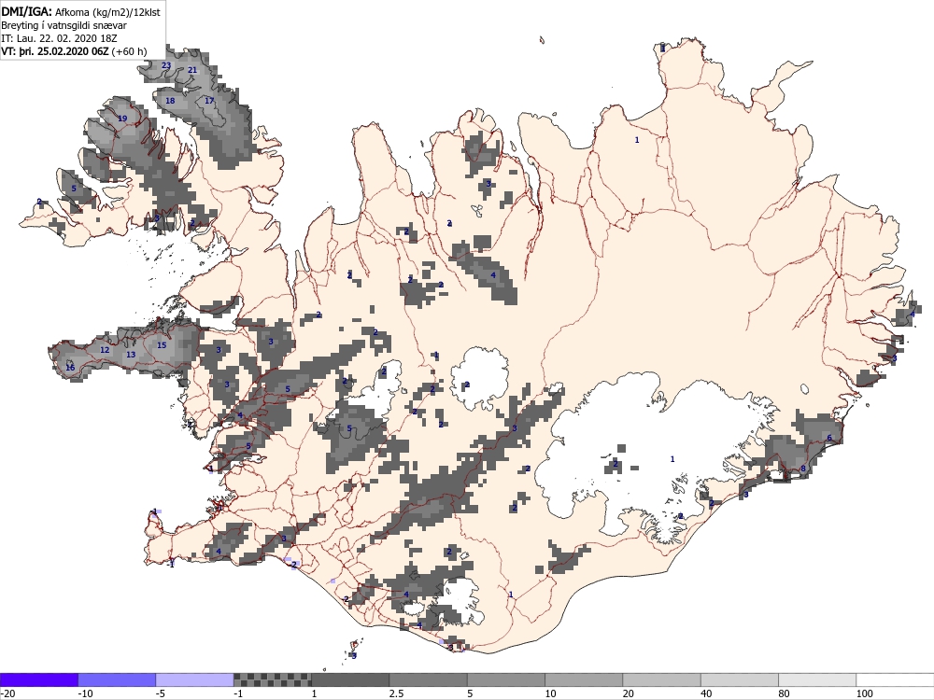
Task: Select the "(+60 h)" forecast offset text
Action: [x=129, y=51]
